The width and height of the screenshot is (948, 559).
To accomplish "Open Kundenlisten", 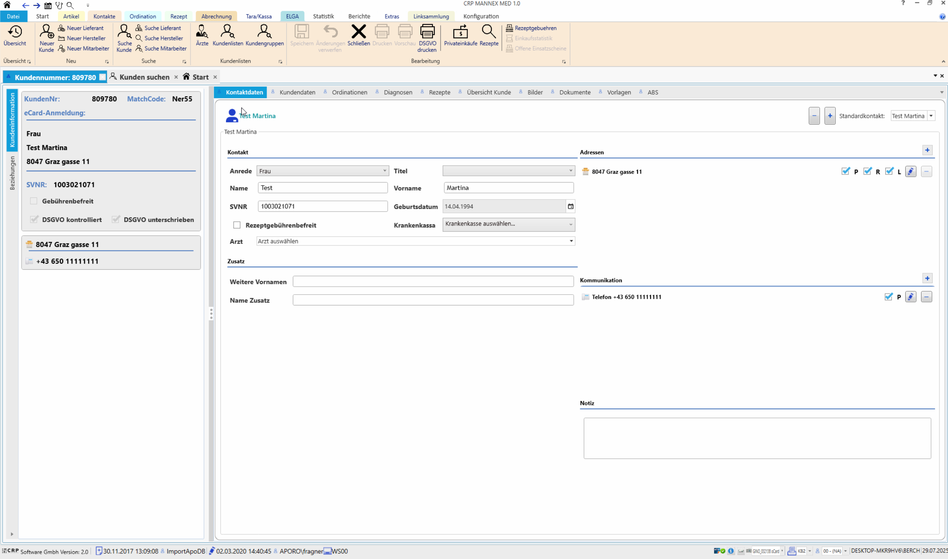I will tap(228, 36).
